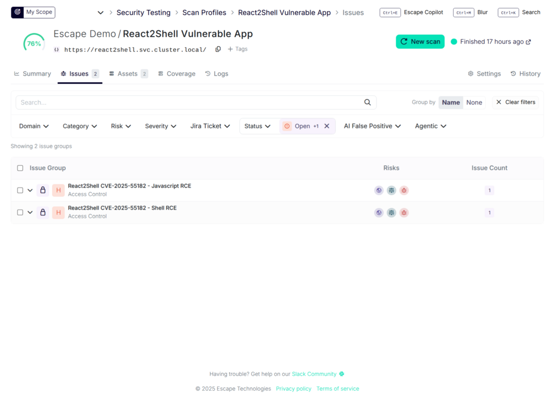This screenshot has width=553, height=393.
Task: Open the external link icon after Finished 17 hours ago
Action: pyautogui.click(x=528, y=42)
